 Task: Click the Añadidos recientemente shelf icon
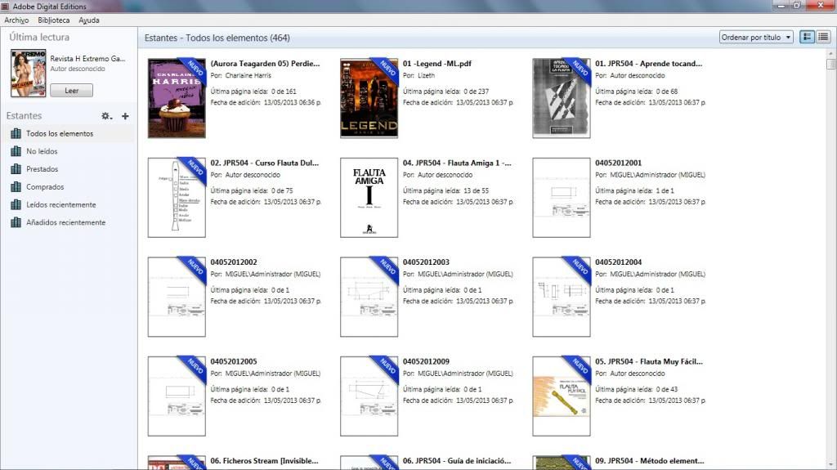point(16,222)
